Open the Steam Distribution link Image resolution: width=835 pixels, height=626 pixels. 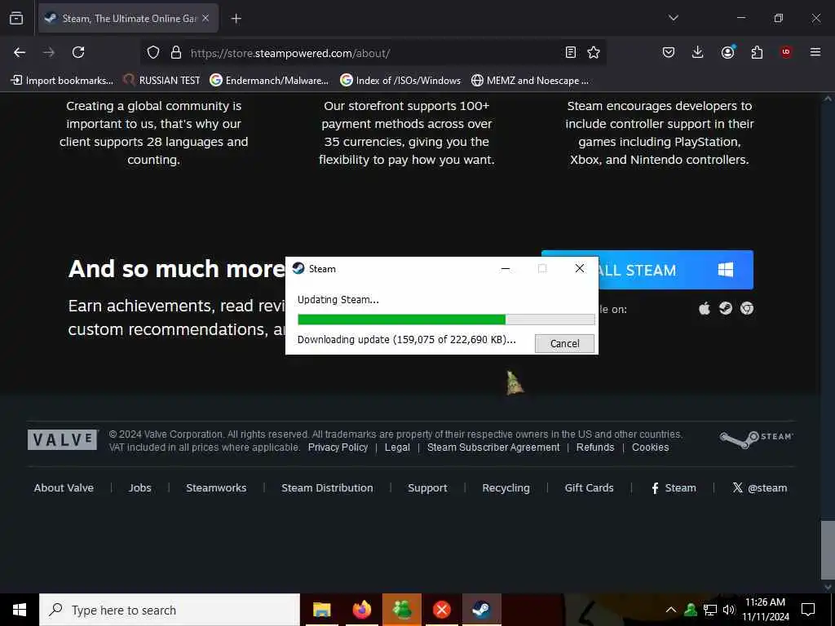click(327, 487)
